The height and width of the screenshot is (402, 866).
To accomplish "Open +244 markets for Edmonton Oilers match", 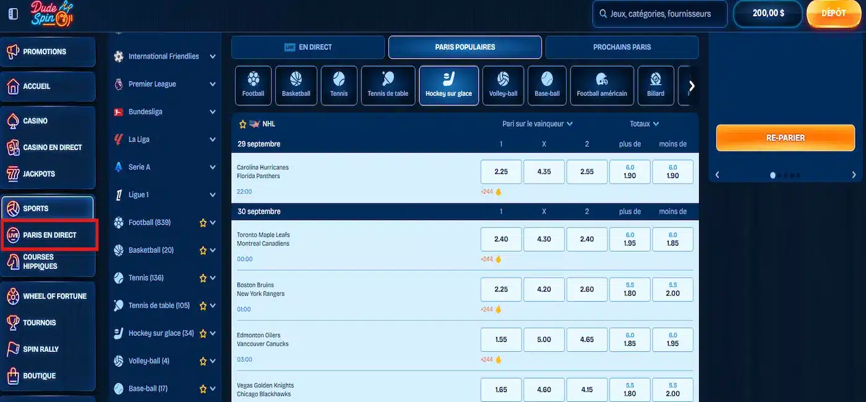I will pyautogui.click(x=491, y=359).
